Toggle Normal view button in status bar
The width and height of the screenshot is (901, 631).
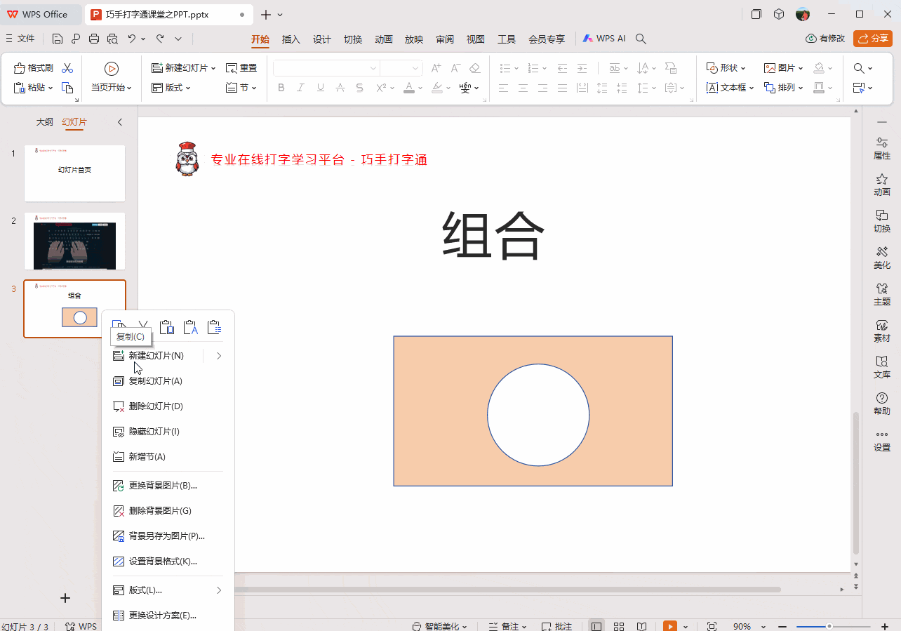tap(596, 626)
